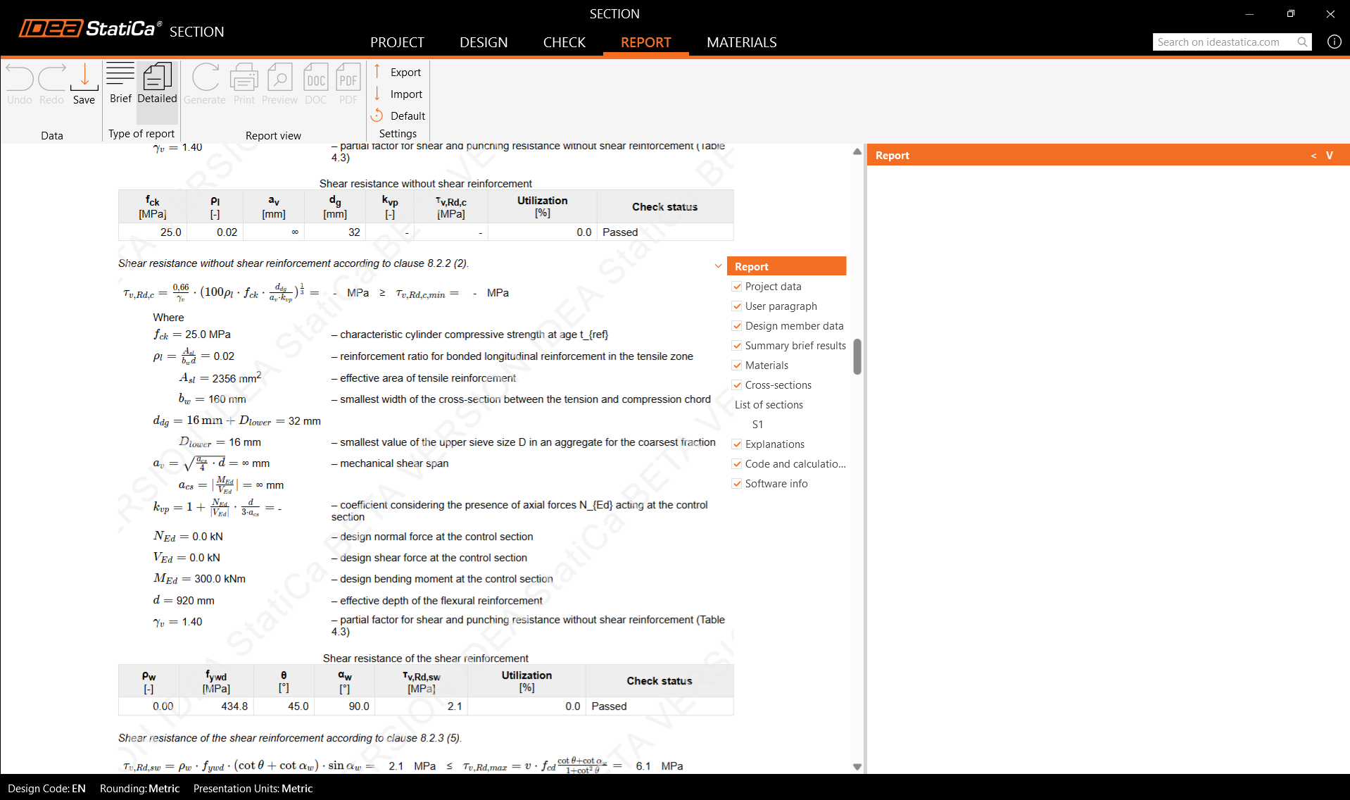Screen dimensions: 1350x800
Task: Click the vertical scrollbar thumb of contents
Action: point(857,357)
